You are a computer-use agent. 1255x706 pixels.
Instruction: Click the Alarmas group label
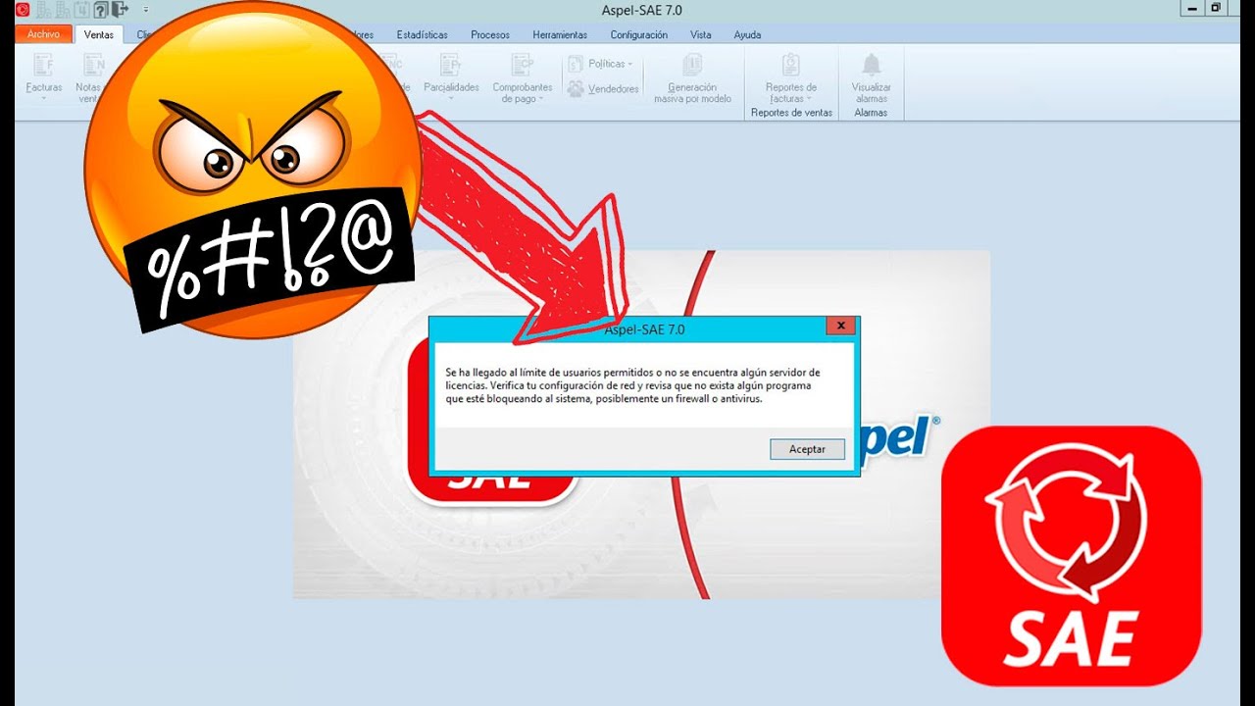(871, 113)
